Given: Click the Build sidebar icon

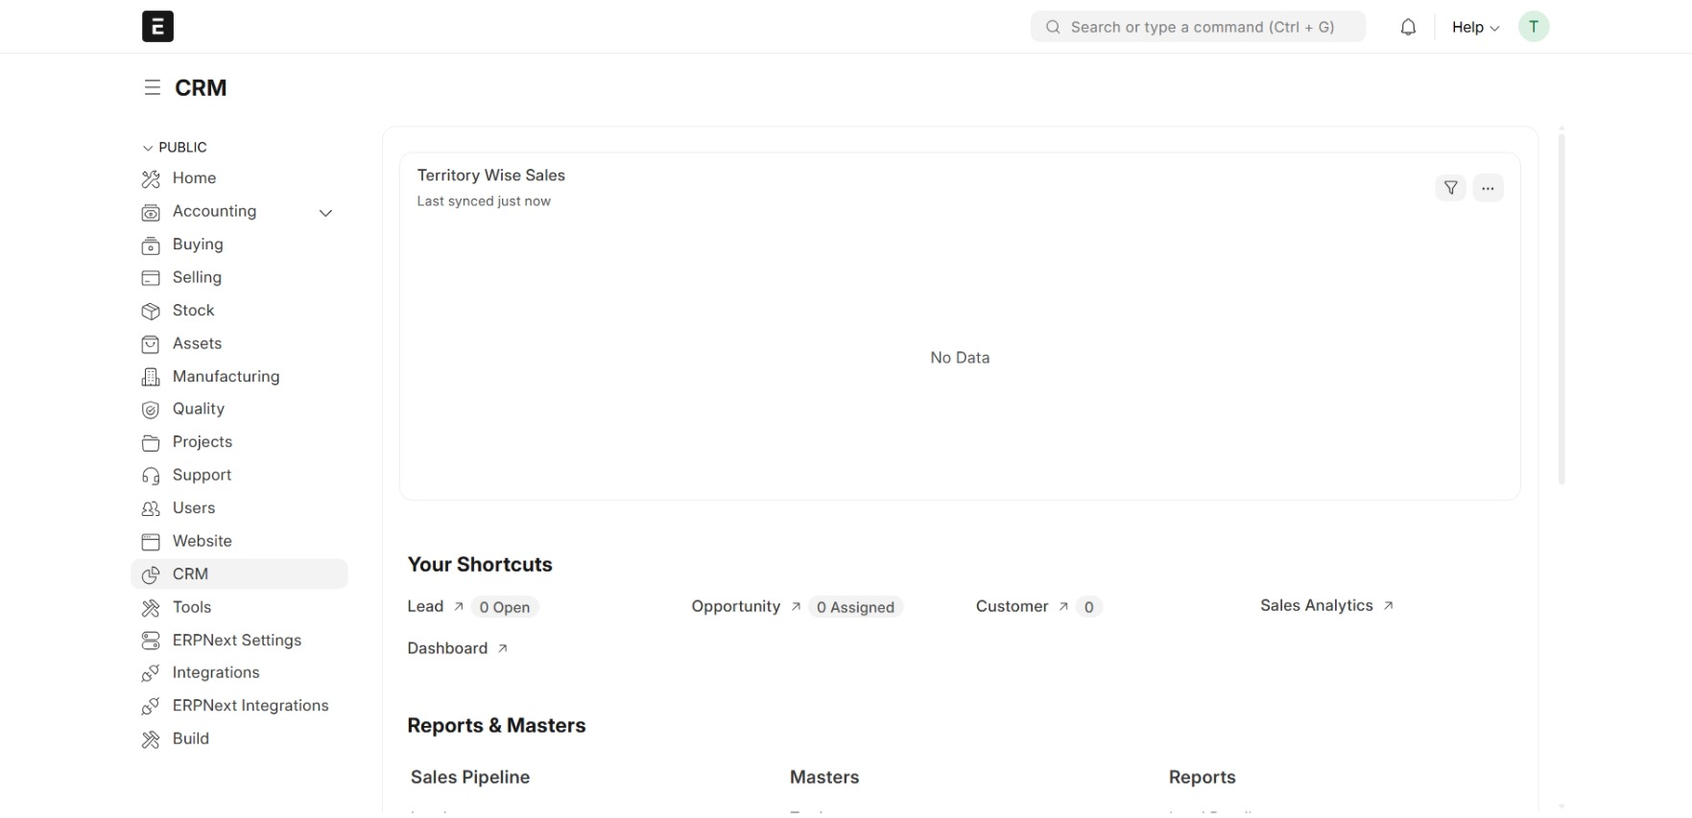Looking at the screenshot, I should 151,739.
